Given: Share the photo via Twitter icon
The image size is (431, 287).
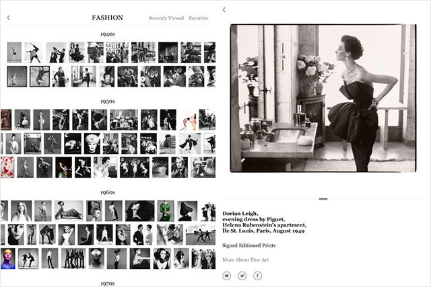Looking at the screenshot, I should tap(242, 276).
